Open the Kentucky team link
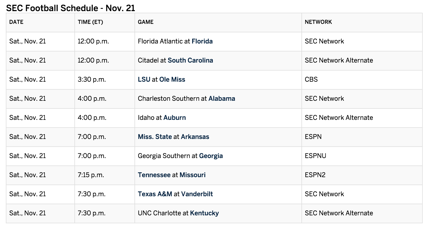 (204, 213)
